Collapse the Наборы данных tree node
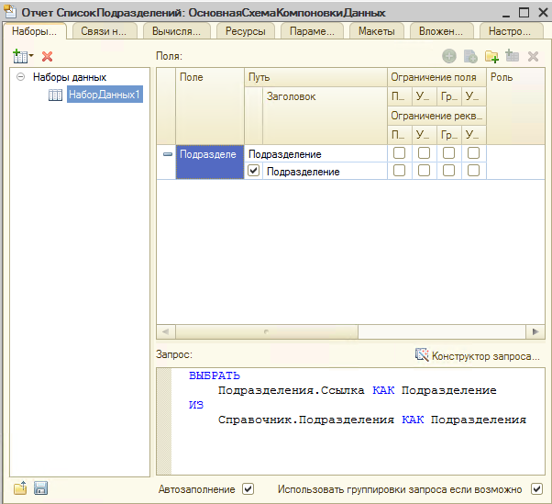The height and width of the screenshot is (504, 552). pos(20,78)
